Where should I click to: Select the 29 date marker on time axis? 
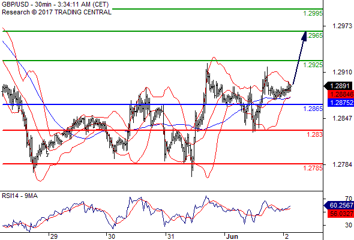[54, 236]
